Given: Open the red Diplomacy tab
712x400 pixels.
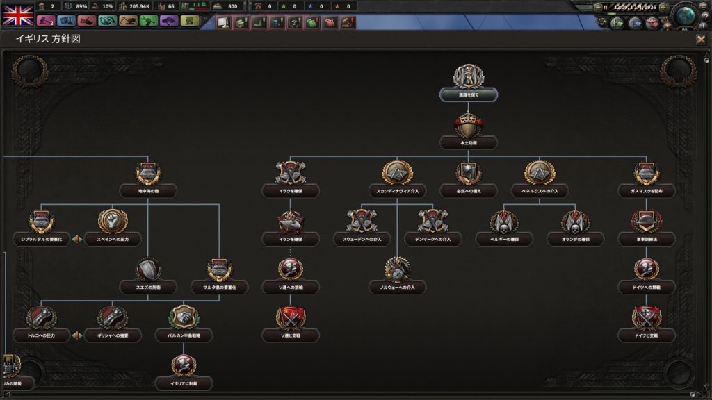Looking at the screenshot, I should [x=87, y=21].
